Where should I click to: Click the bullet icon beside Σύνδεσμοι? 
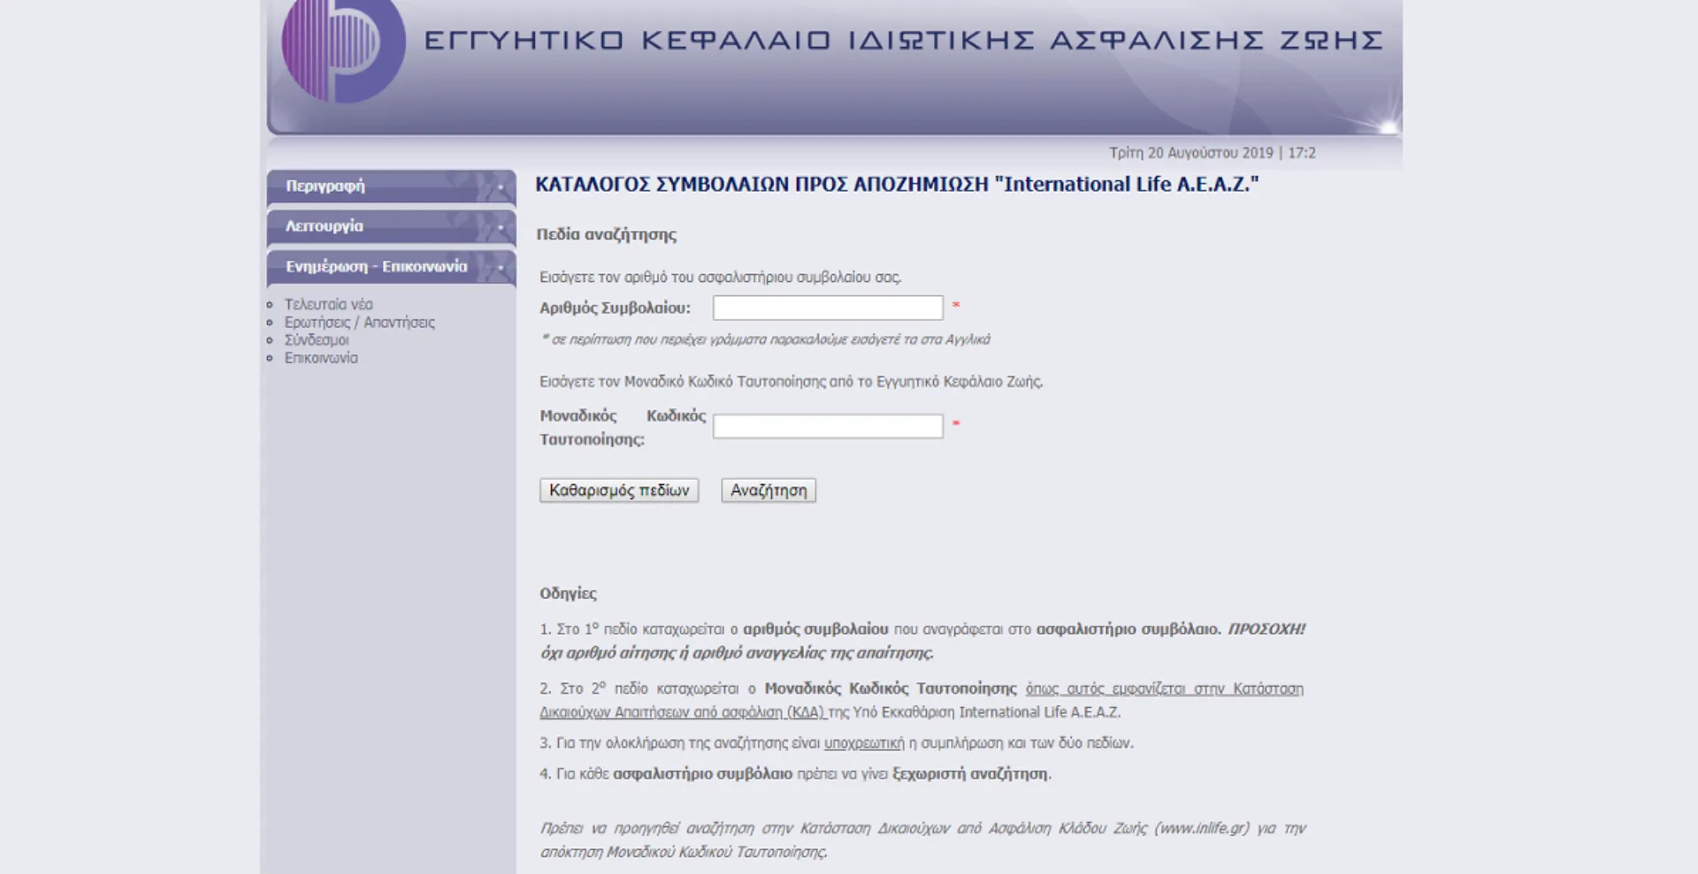(270, 340)
